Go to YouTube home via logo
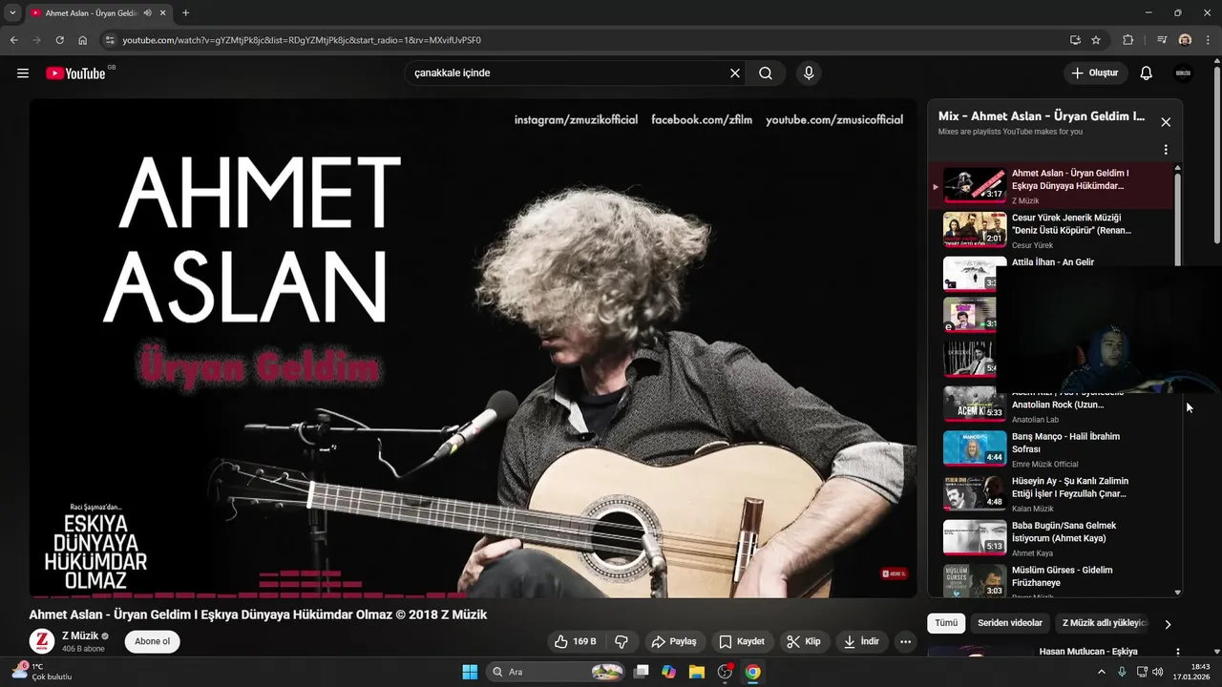Image resolution: width=1222 pixels, height=687 pixels. click(x=75, y=73)
